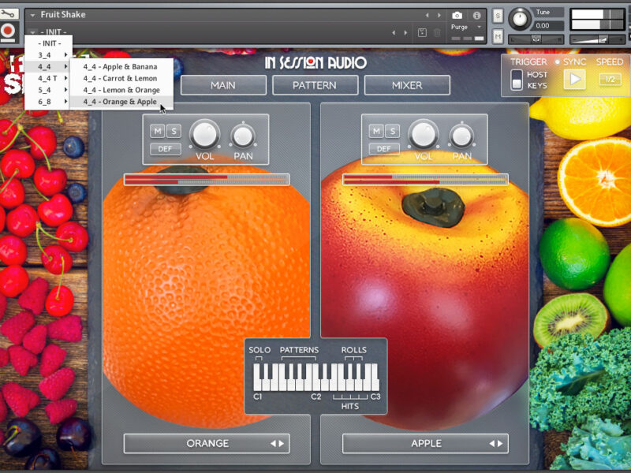Switch to the MIXER tab
Screen dimensions: 631x473
407,85
